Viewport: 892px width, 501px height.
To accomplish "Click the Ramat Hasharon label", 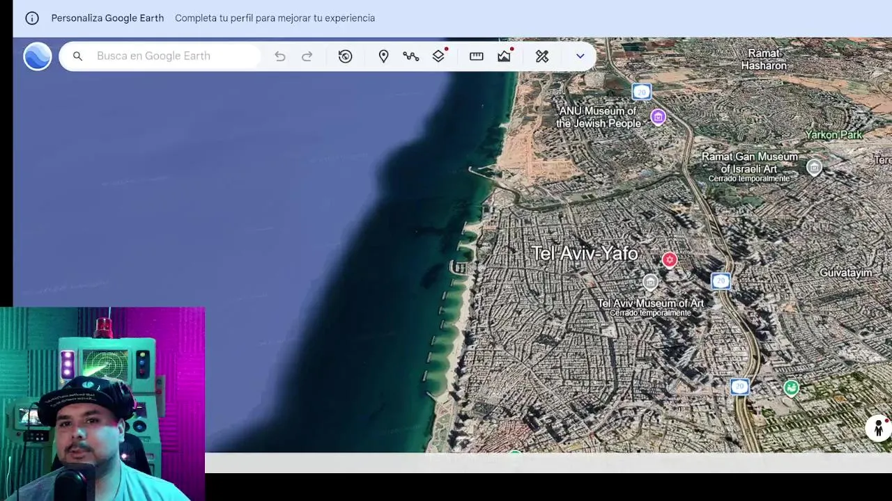I will tap(764, 59).
